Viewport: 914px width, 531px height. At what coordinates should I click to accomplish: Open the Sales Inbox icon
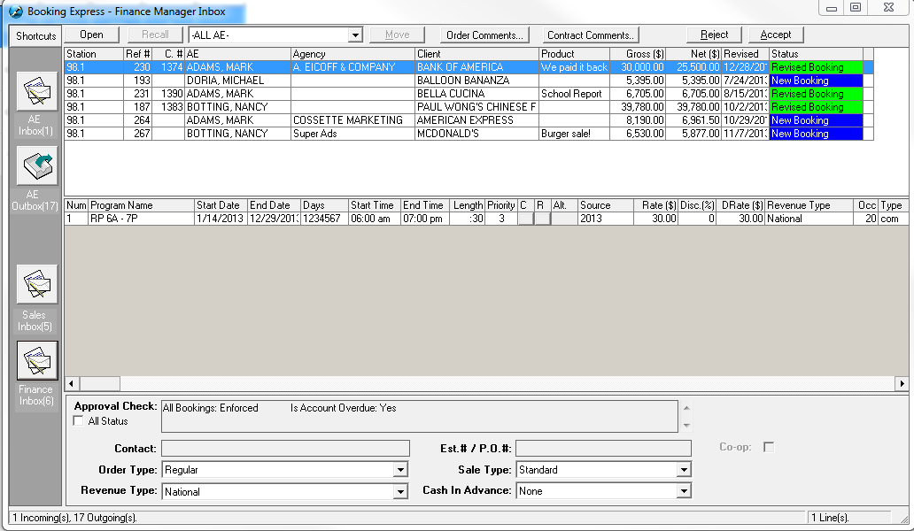(x=36, y=284)
